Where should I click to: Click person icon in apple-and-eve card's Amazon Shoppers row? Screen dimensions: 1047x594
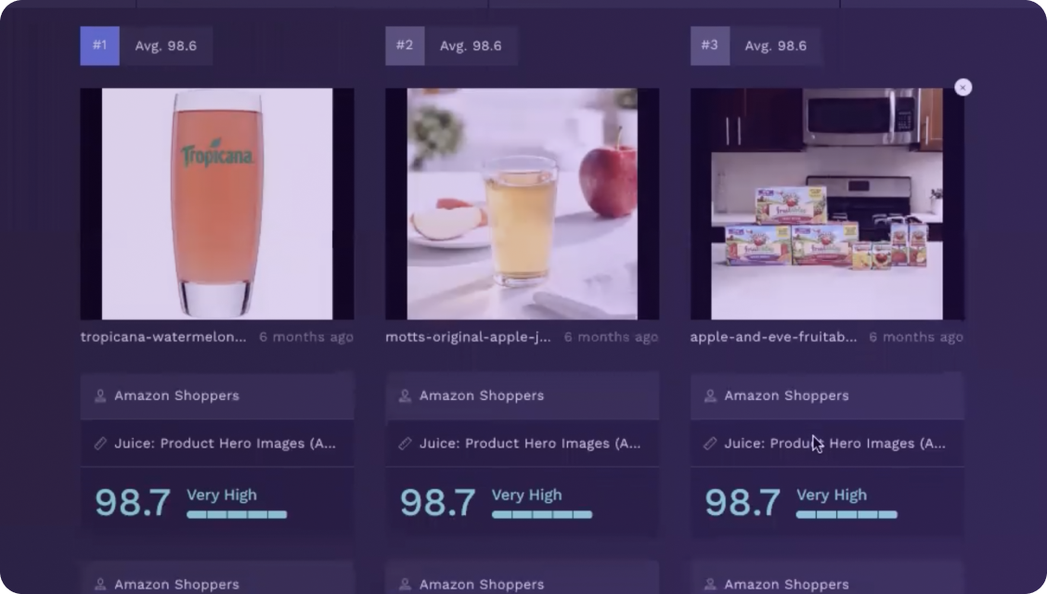tap(710, 395)
